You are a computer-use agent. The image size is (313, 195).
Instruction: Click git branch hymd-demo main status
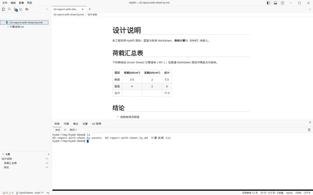[30, 193]
